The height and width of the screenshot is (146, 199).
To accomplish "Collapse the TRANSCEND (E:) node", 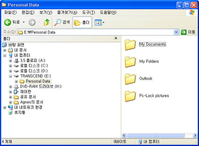I will [11, 76].
